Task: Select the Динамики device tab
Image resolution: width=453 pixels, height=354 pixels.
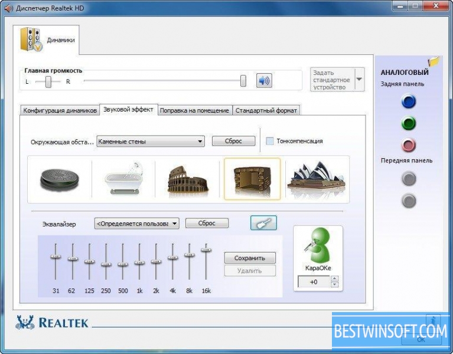Action: coord(46,40)
